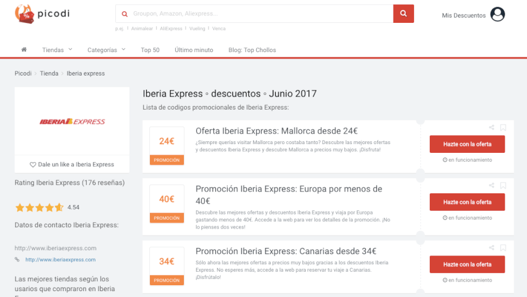Get the Mallorca desde 24€ offer
The width and height of the screenshot is (527, 297).
(x=467, y=144)
